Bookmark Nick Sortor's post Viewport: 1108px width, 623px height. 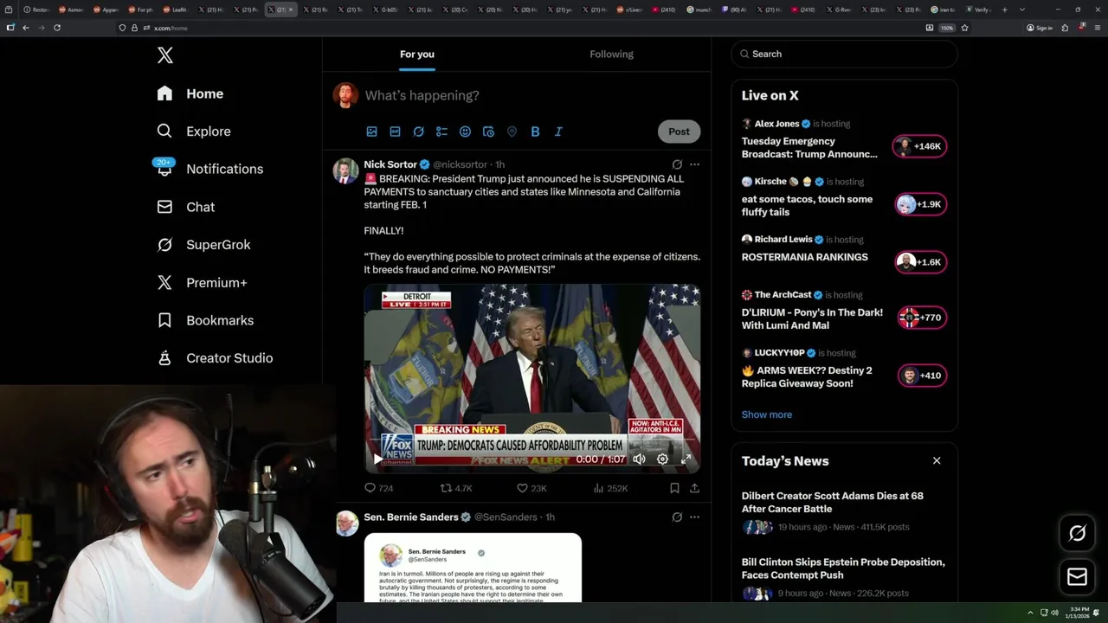pyautogui.click(x=674, y=488)
